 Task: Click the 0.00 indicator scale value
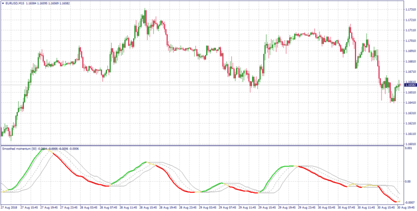[x=408, y=181]
